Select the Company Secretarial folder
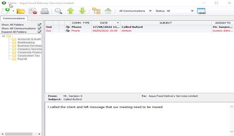 (x=30, y=49)
